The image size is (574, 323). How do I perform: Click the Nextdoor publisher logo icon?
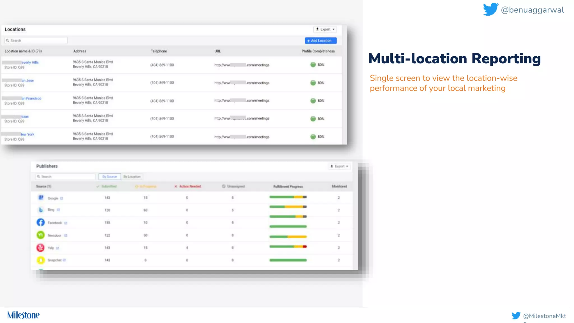(x=41, y=235)
